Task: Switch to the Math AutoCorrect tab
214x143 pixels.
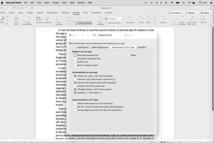Action: pyautogui.click(x=100, y=47)
